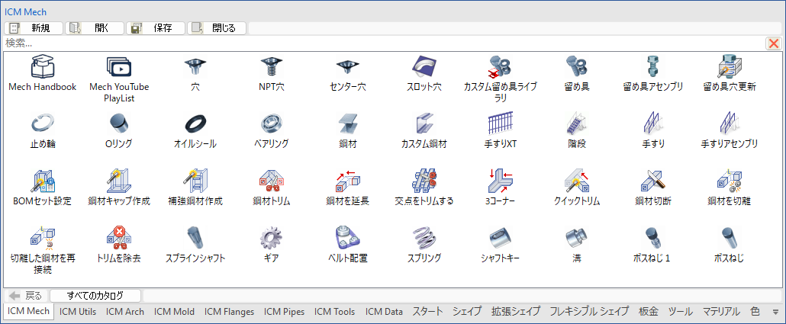Select the 手すりアセンブリ tool
This screenshot has width=786, height=324.
[730, 124]
